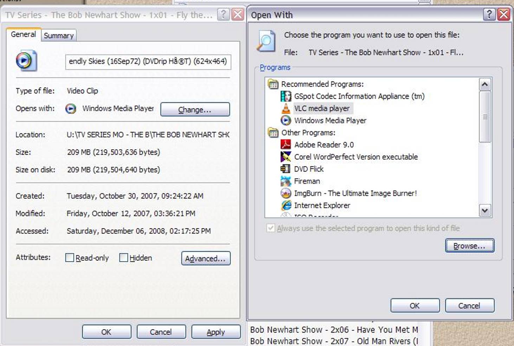Click the Size on disk value 219,504,640 bytes
Image resolution: width=514 pixels, height=346 pixels.
pyautogui.click(x=114, y=170)
